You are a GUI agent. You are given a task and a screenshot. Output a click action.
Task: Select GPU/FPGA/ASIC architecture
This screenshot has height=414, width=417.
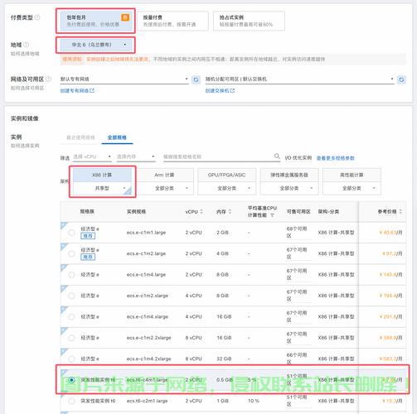(227, 175)
